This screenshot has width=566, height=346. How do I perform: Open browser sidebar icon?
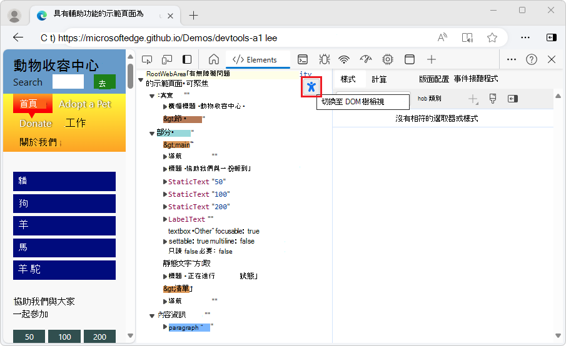pos(552,37)
